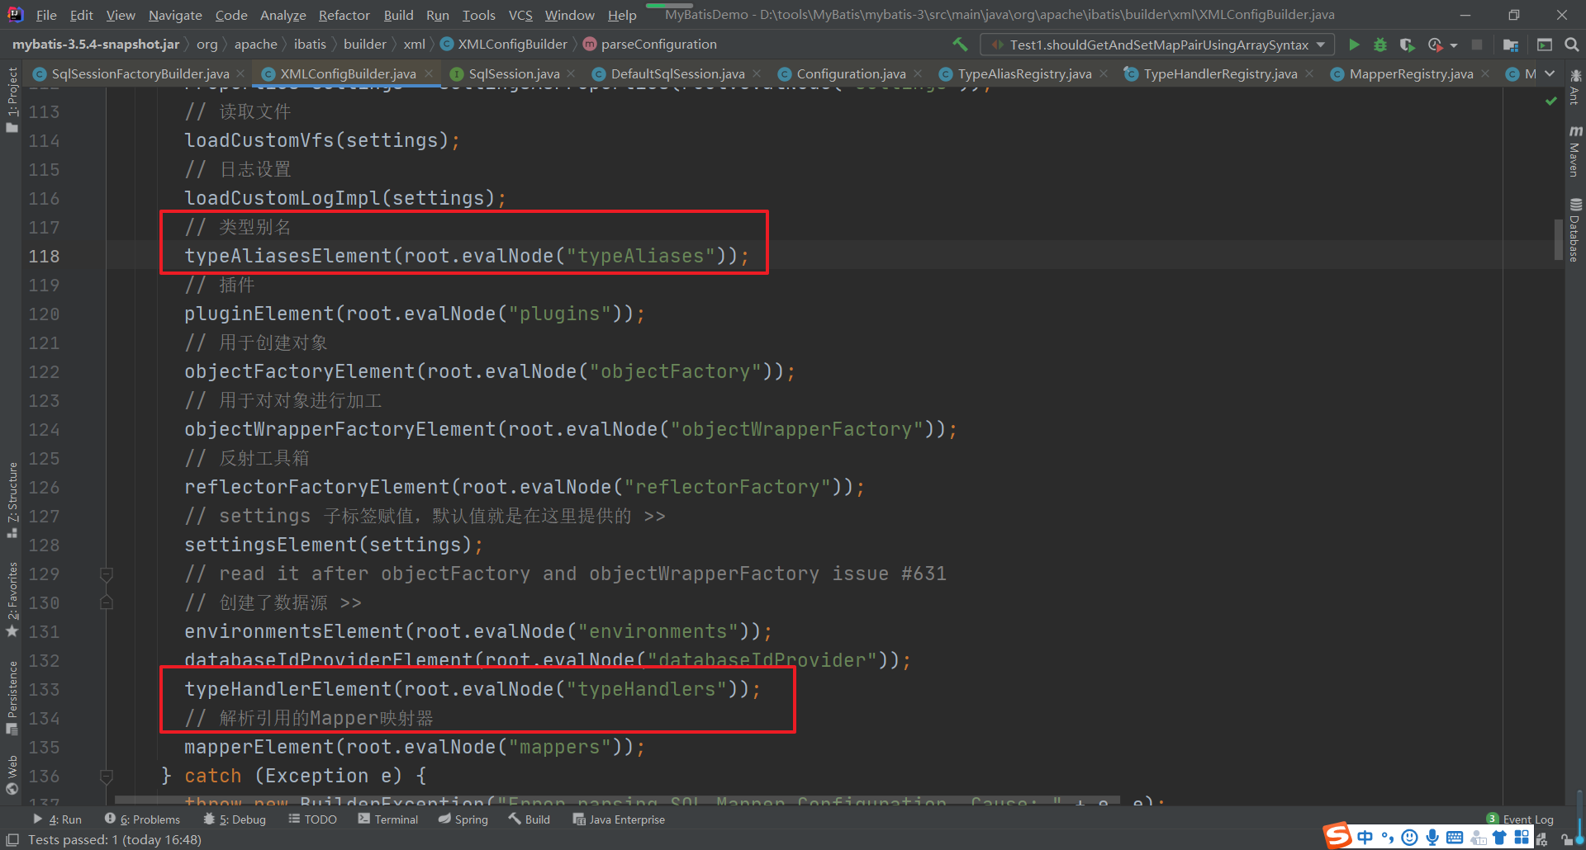This screenshot has height=850, width=1586.
Task: Toggle the Project side panel
Action: [12, 99]
